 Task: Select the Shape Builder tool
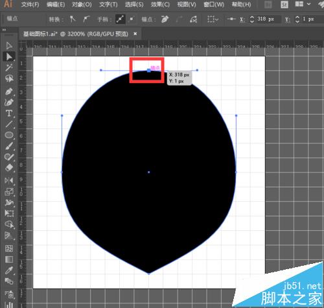point(9,224)
